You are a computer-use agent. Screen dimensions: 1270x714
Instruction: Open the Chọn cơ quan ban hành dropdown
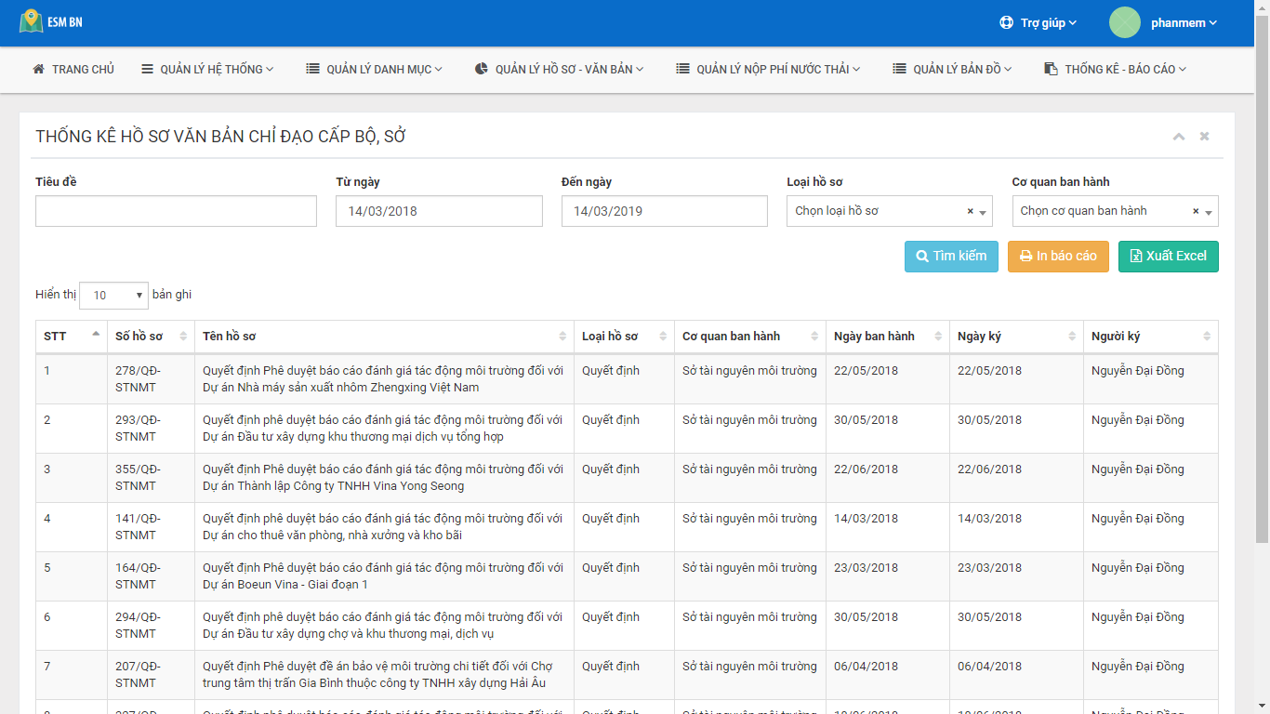(x=1115, y=211)
